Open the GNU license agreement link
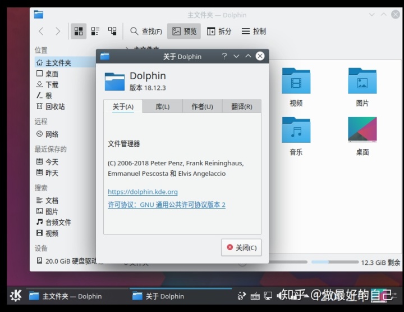This screenshot has width=404, height=312. click(167, 205)
